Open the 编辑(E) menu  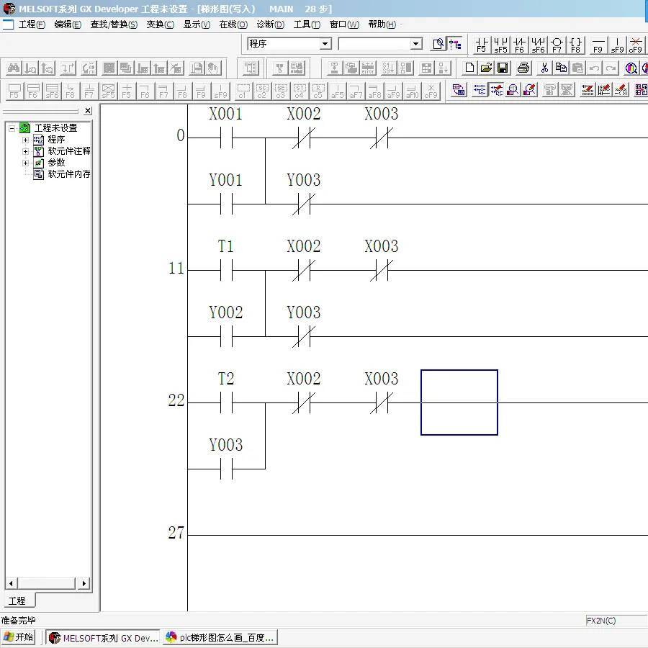pyautogui.click(x=68, y=24)
